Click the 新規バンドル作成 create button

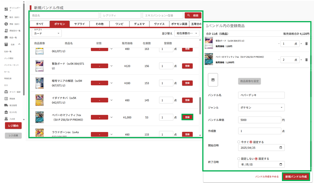[x=296, y=177]
